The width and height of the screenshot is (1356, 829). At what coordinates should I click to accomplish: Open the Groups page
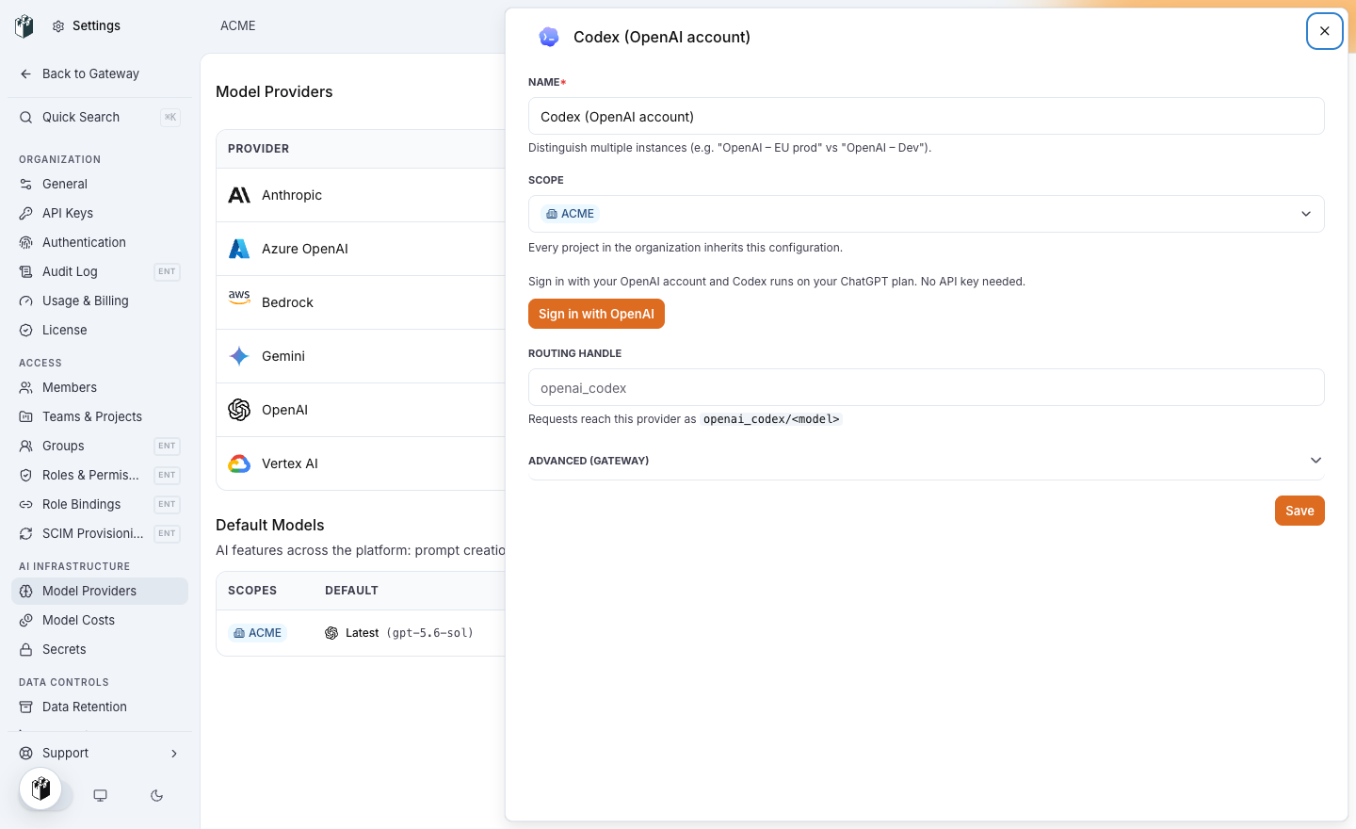(100, 447)
